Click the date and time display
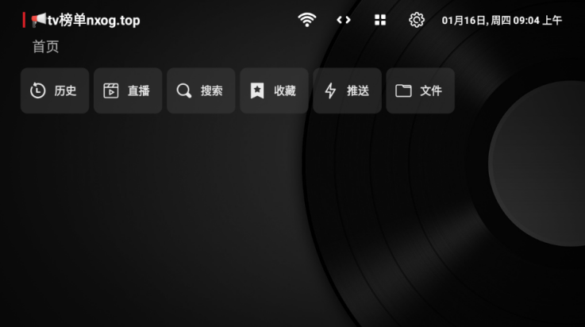585x327 pixels. click(502, 20)
